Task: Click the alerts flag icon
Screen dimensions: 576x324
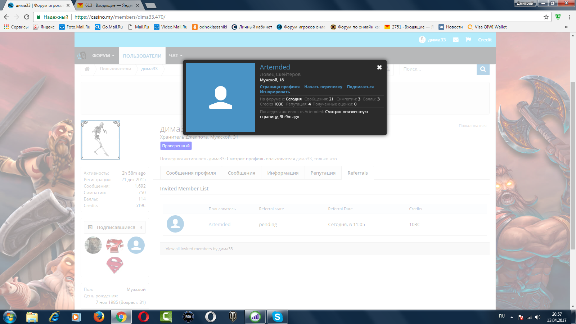Action: click(468, 40)
